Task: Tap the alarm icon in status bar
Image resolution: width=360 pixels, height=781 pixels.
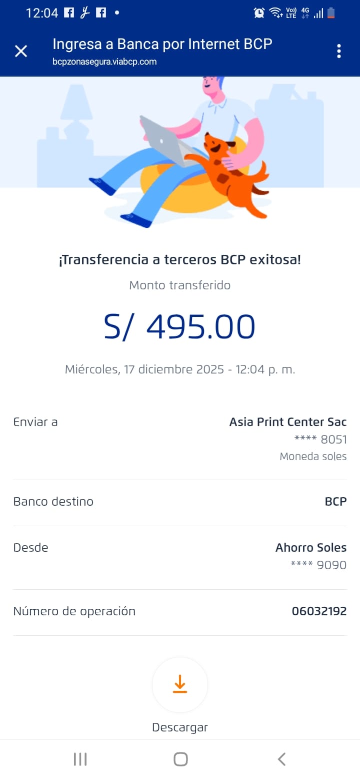Action: tap(259, 13)
